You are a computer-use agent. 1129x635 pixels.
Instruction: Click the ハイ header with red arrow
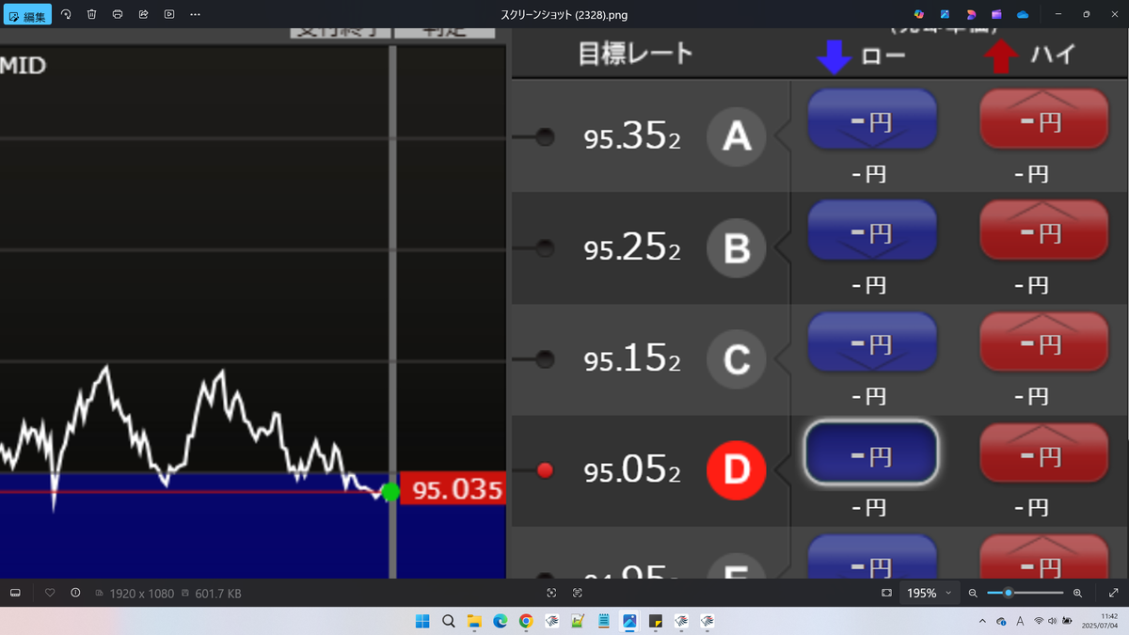pyautogui.click(x=1030, y=56)
